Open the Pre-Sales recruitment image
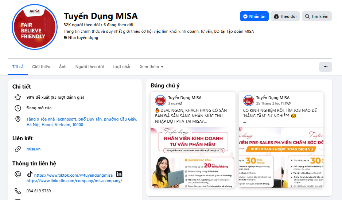Screen dimensions: 342x200 coord(260,157)
